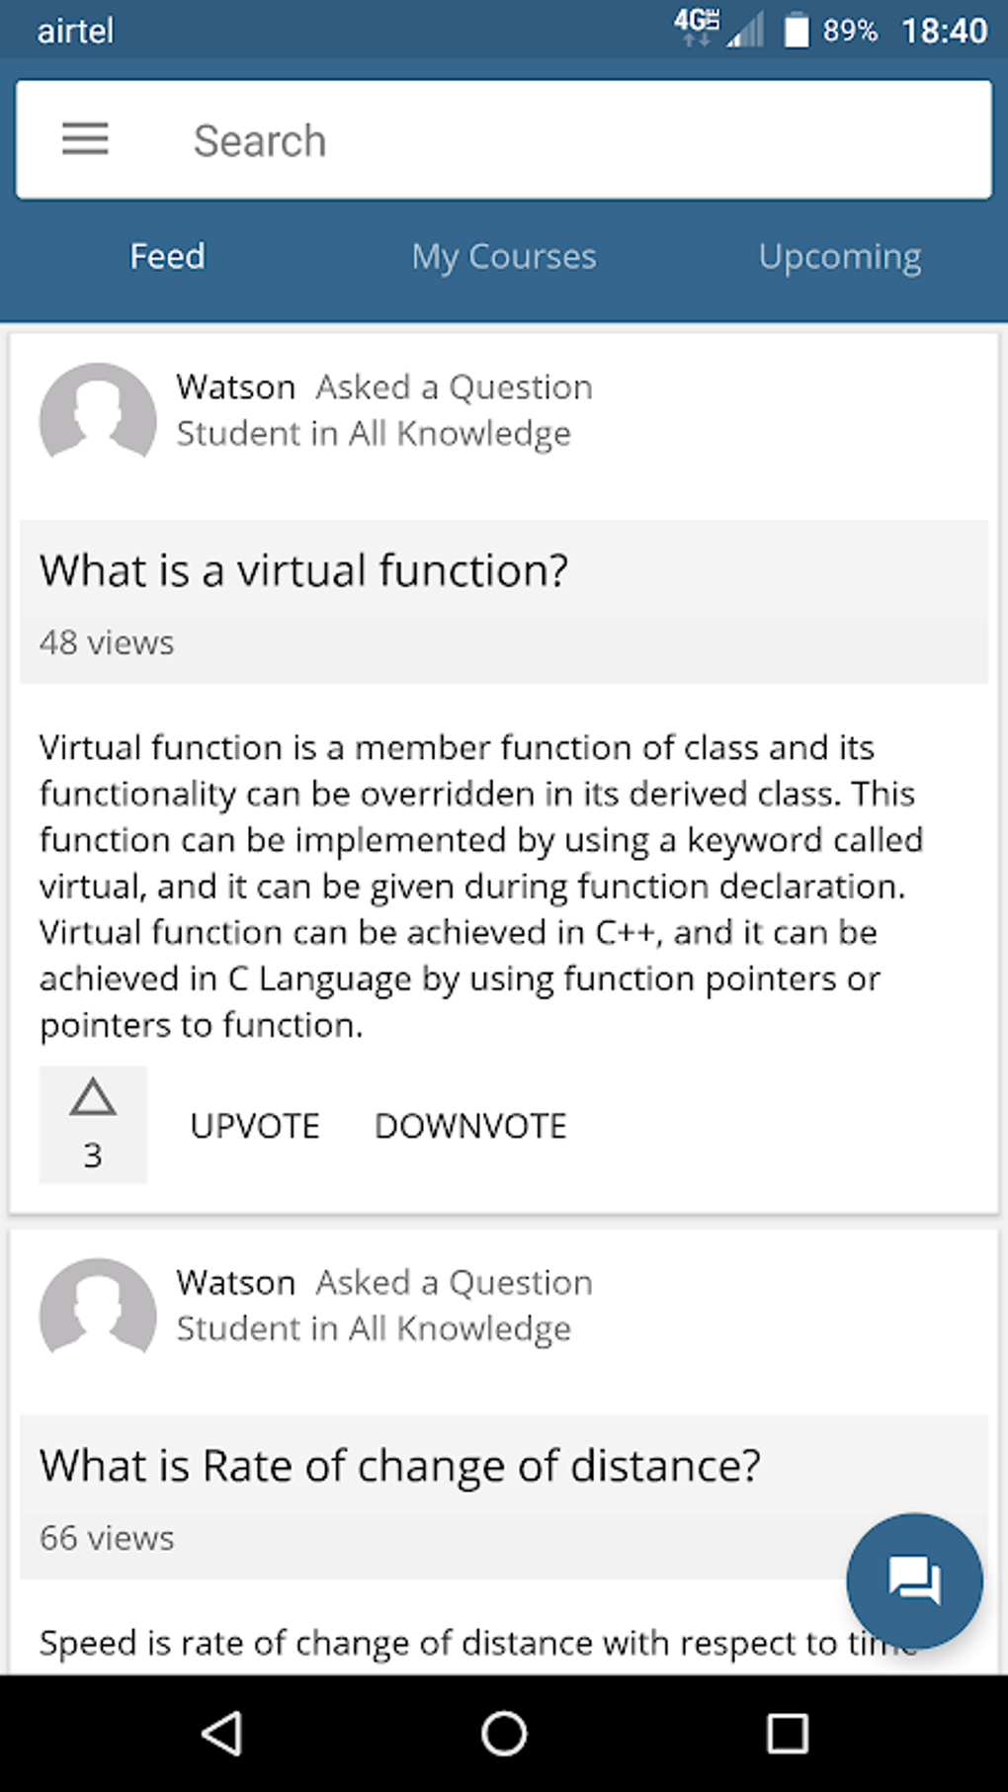Tap the Watson username on first post

point(236,387)
